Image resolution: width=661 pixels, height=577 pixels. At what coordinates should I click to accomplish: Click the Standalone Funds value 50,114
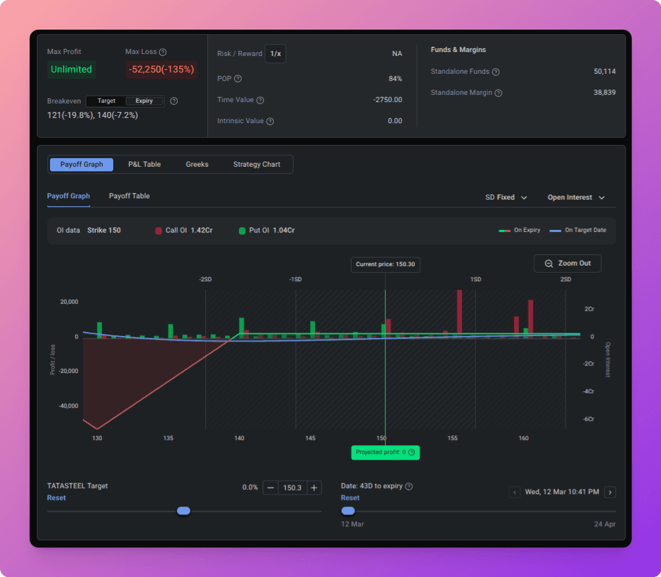(x=604, y=71)
